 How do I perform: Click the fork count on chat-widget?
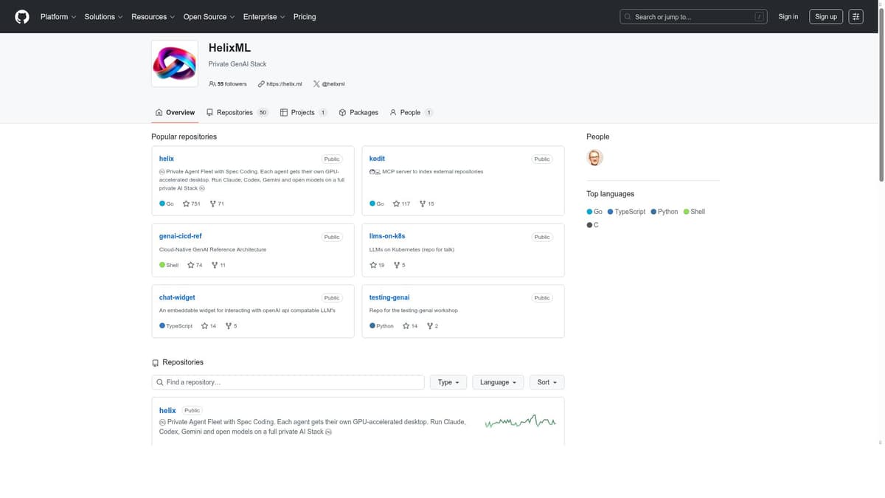(231, 326)
